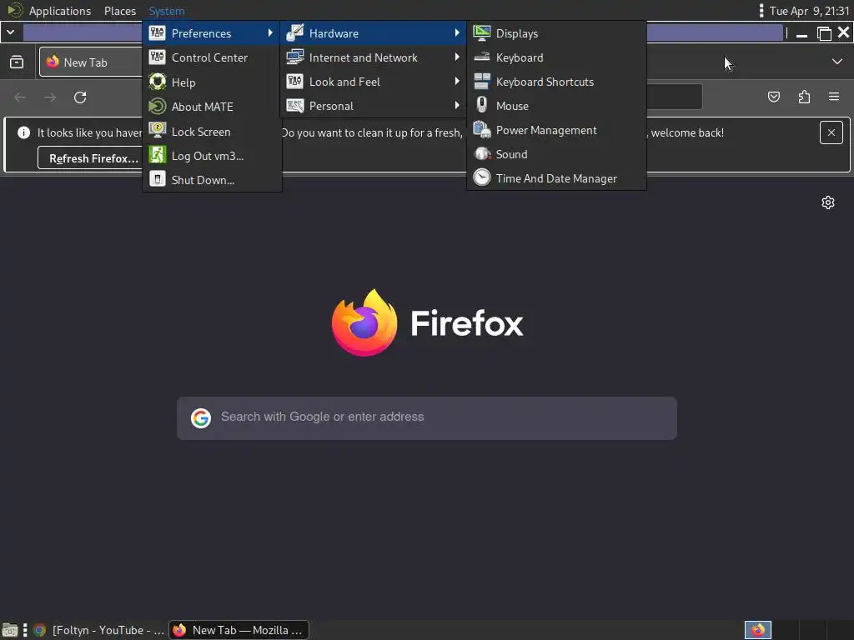Click the System menu in panel

pos(167,11)
